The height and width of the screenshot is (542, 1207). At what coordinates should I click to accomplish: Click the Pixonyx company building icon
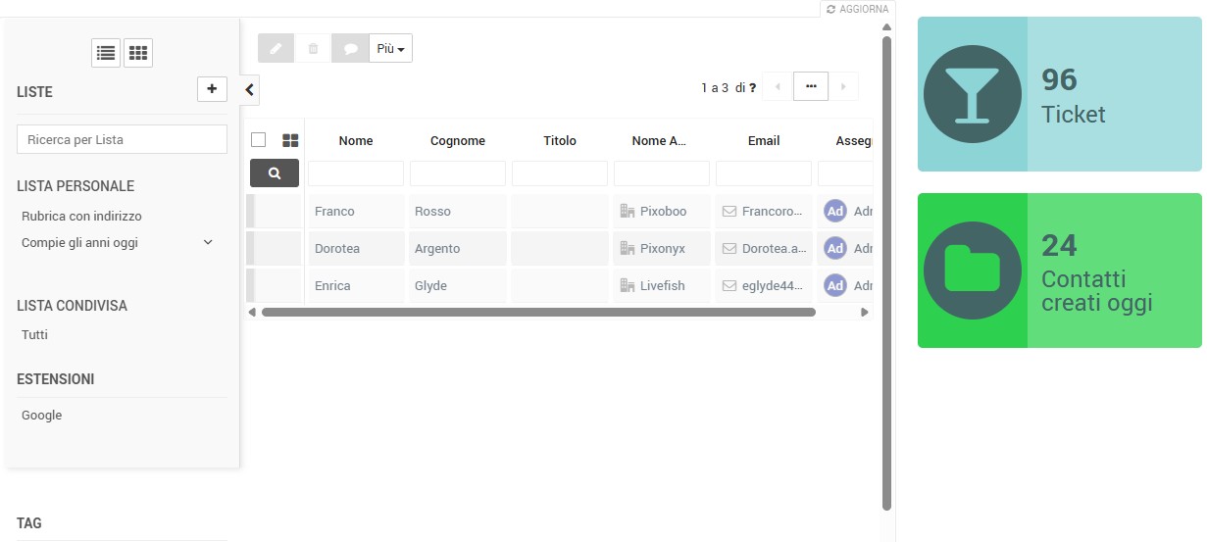(628, 249)
